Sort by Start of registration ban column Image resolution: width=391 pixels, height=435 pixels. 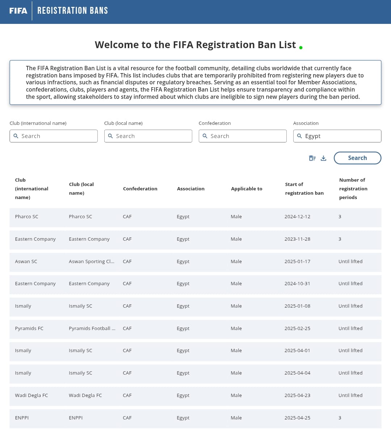[304, 189]
